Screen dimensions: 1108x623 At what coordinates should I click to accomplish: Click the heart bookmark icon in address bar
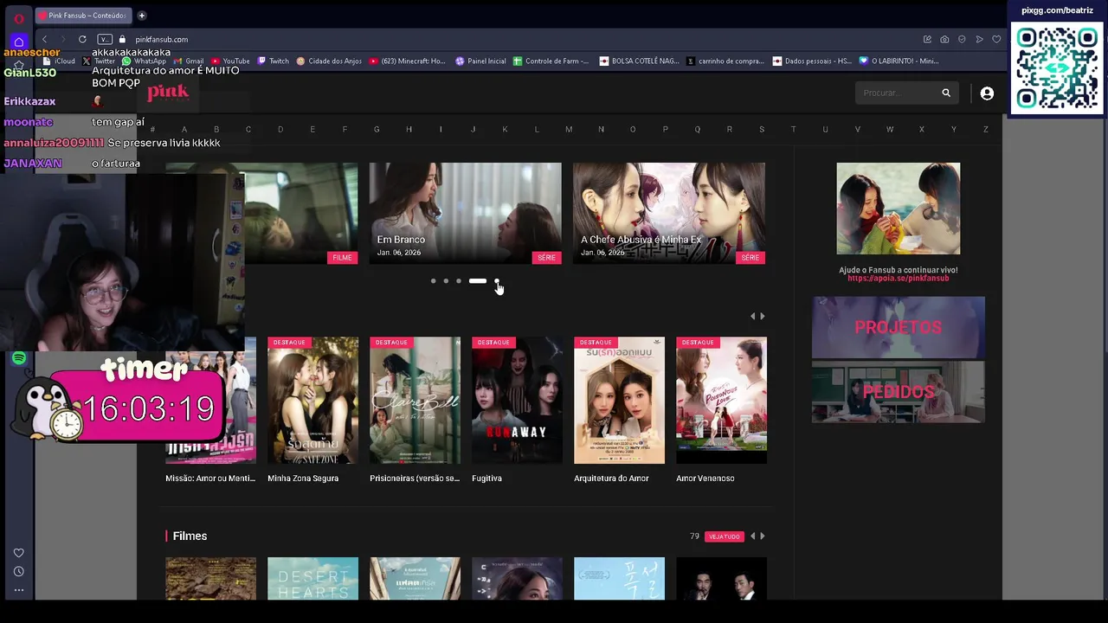point(996,39)
